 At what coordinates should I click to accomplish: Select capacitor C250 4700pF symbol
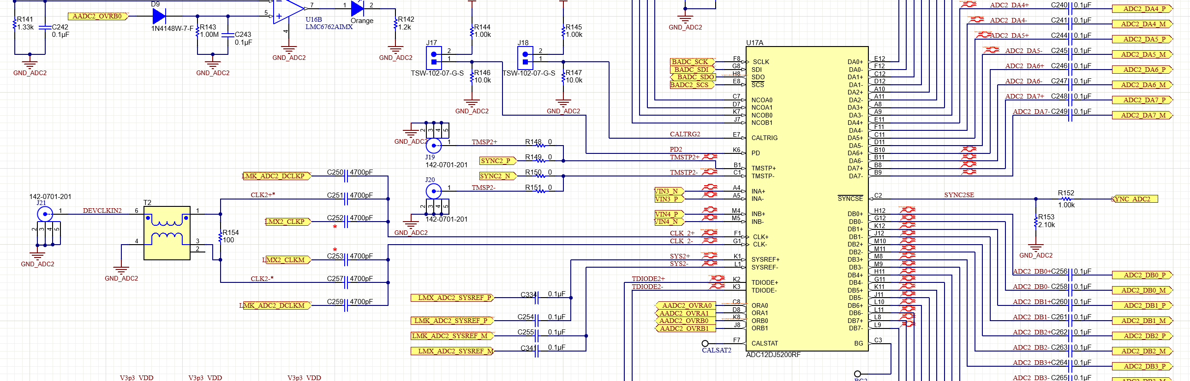click(x=346, y=176)
